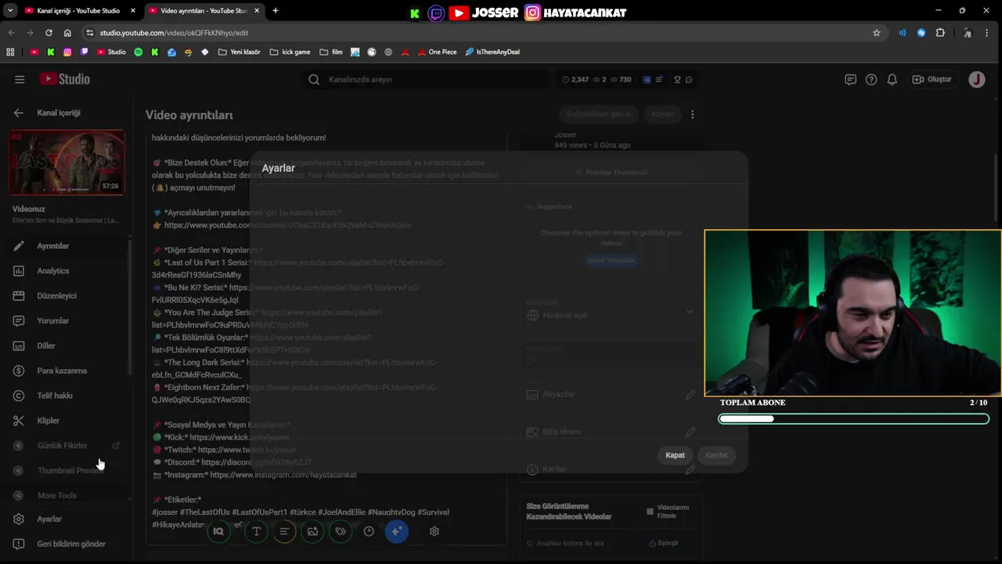Toggle the Videolarımı Filtrele checkbox
This screenshot has width=1002, height=564.
tap(650, 512)
